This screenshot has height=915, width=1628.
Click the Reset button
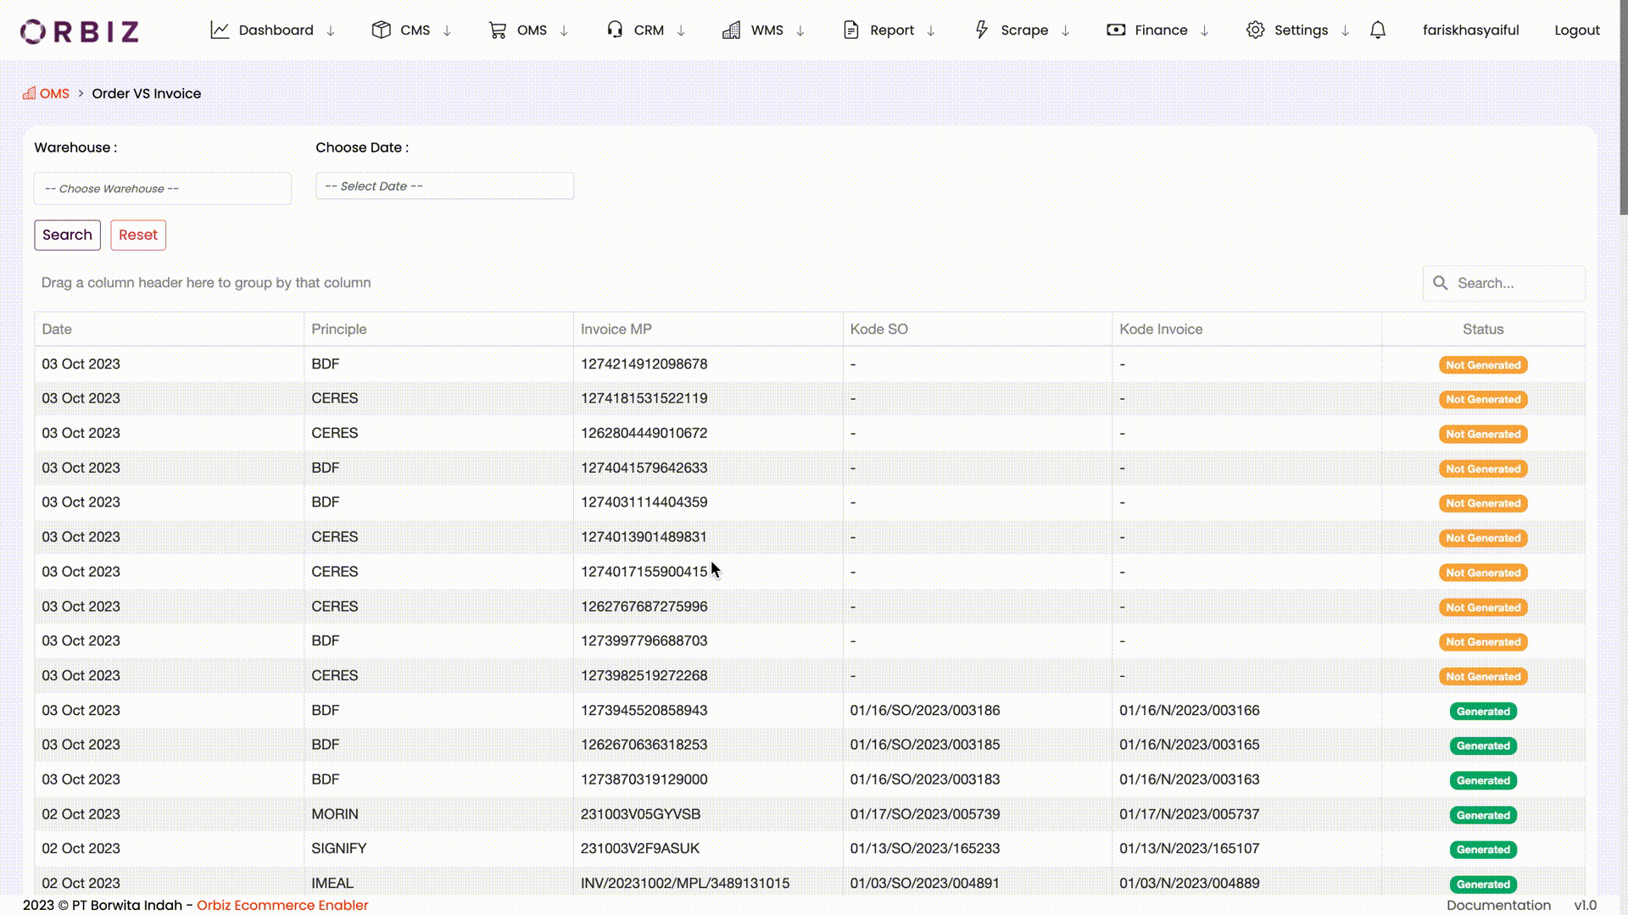coord(138,235)
